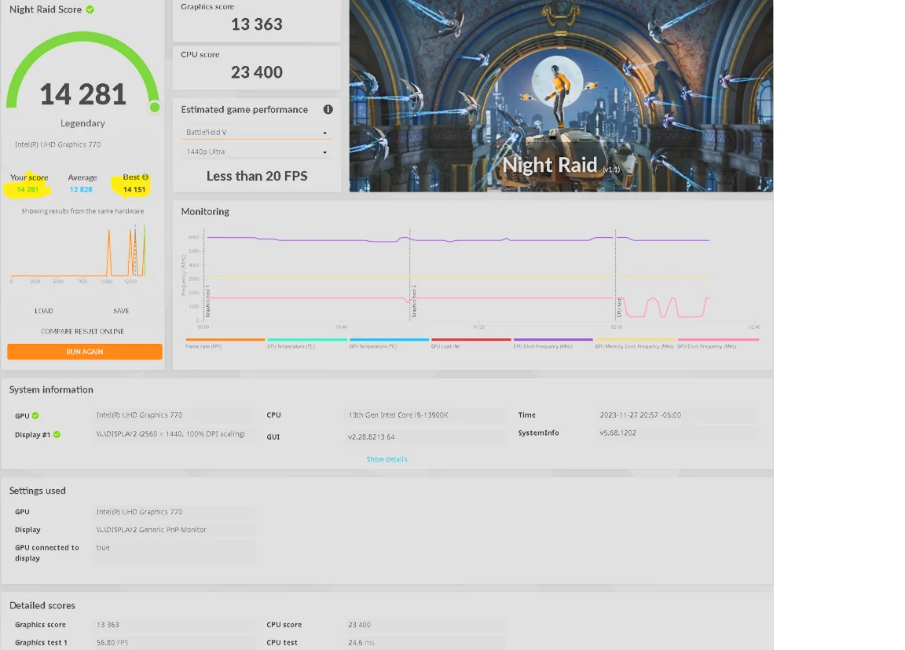
Task: Click COMPARE RESULT ONLINE
Action: coord(82,331)
